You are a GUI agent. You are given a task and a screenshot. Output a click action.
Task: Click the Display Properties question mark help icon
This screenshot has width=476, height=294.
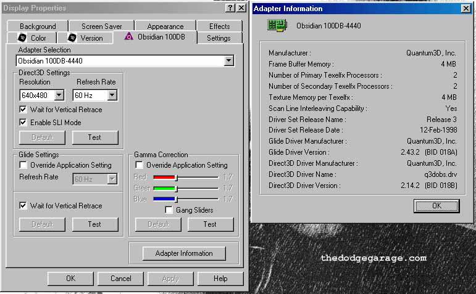pyautogui.click(x=230, y=8)
